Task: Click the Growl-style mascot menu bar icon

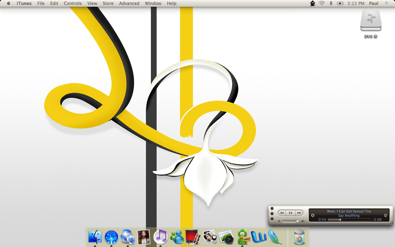Action: click(x=313, y=3)
